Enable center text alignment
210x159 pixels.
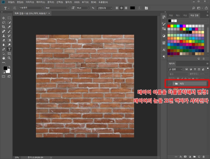[x=121, y=8]
